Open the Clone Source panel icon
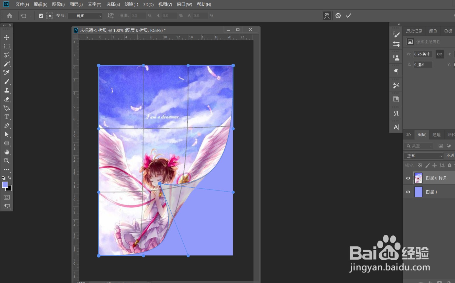 (x=396, y=57)
